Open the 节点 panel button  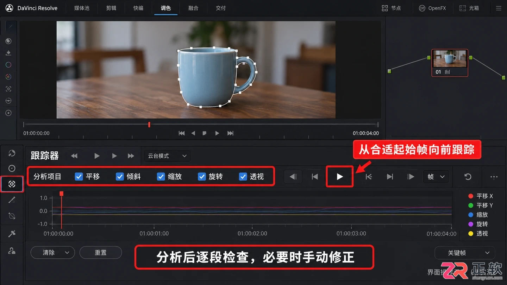point(392,8)
